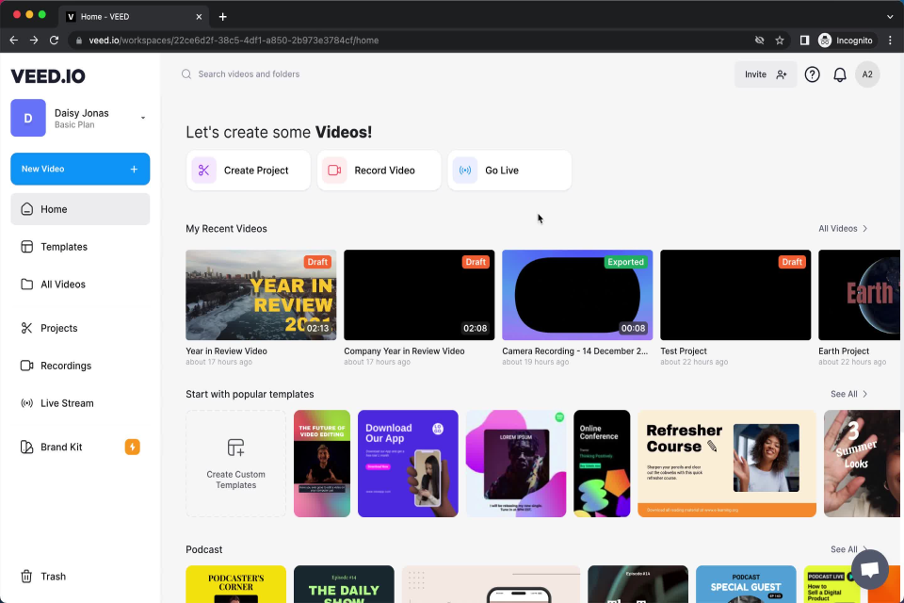904x603 pixels.
Task: Open the Year in Review Video thumbnail
Action: (261, 295)
